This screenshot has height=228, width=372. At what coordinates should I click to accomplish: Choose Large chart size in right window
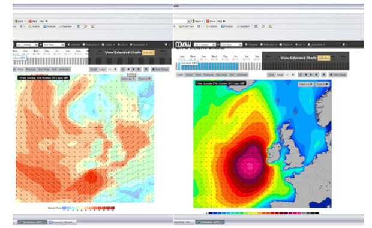(x=280, y=75)
